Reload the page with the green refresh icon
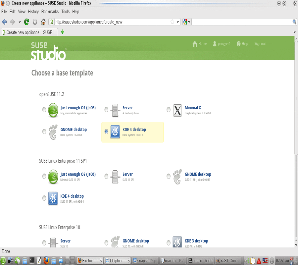Image resolution: width=298 pixels, height=265 pixels. click(x=26, y=22)
